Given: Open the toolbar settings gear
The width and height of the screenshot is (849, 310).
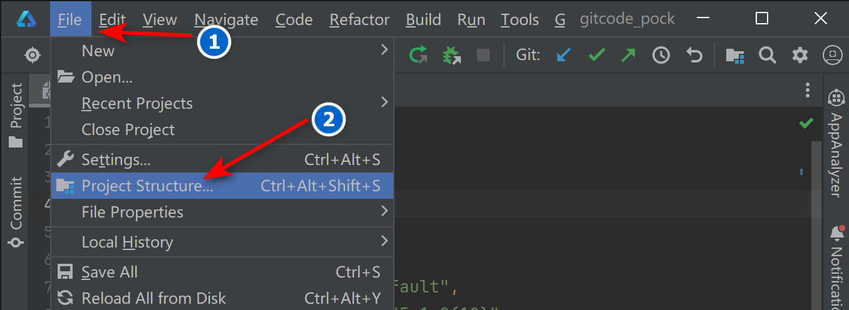Looking at the screenshot, I should (x=800, y=55).
